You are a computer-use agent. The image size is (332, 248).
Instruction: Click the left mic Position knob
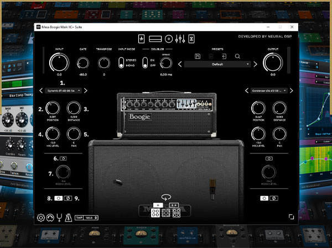click(x=53, y=108)
